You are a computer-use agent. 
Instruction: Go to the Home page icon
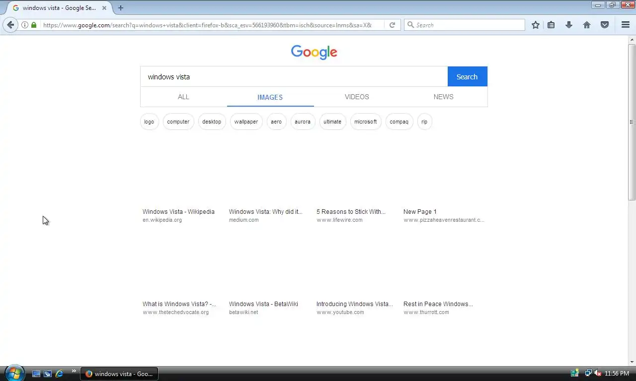coord(587,25)
